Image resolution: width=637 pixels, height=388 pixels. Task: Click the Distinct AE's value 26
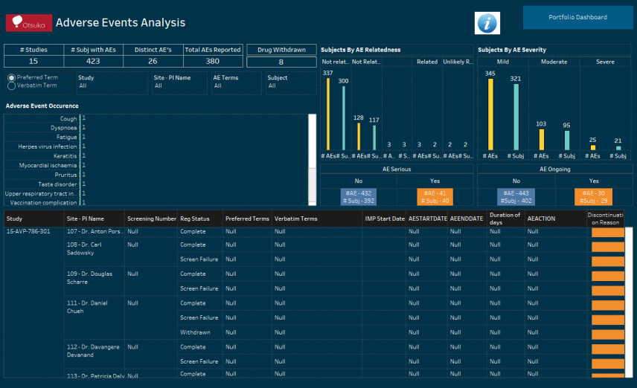pyautogui.click(x=153, y=61)
